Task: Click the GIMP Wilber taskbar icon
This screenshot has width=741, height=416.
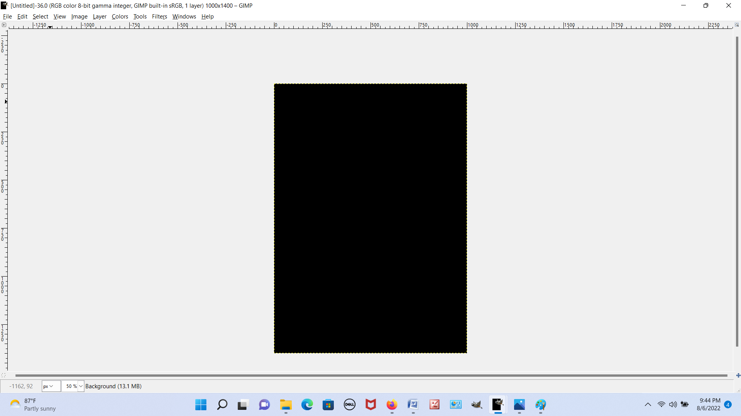Action: [x=477, y=405]
